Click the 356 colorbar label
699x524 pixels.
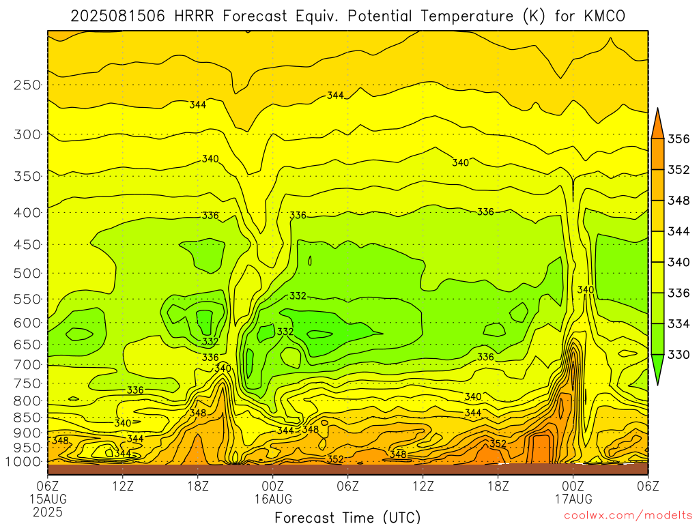click(x=679, y=139)
